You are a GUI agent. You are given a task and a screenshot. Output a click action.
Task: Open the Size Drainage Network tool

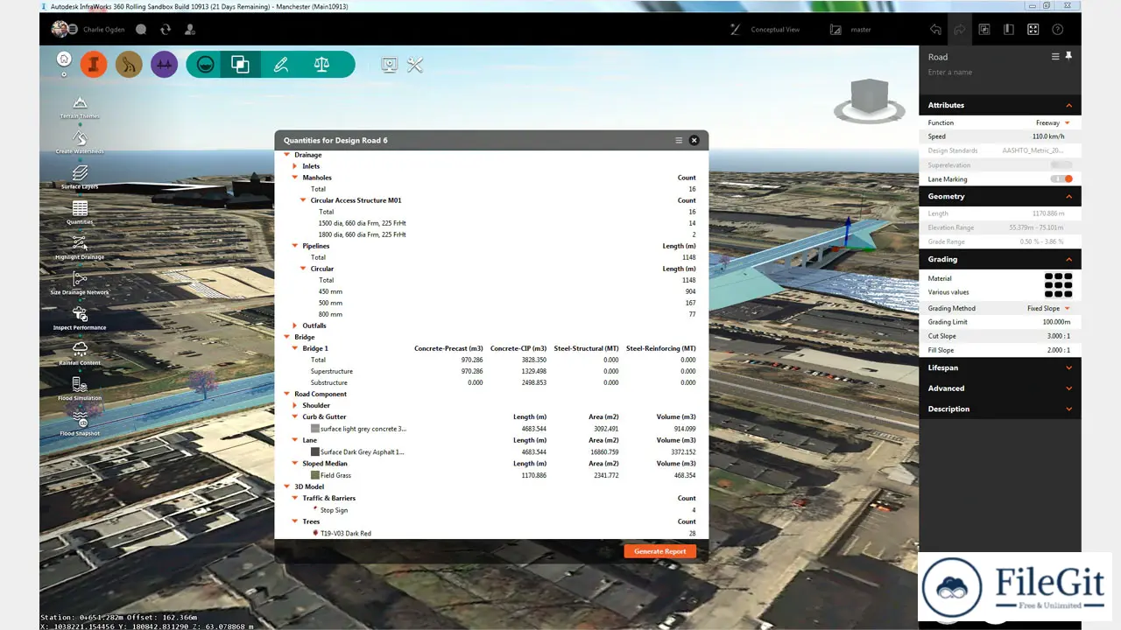pyautogui.click(x=80, y=283)
